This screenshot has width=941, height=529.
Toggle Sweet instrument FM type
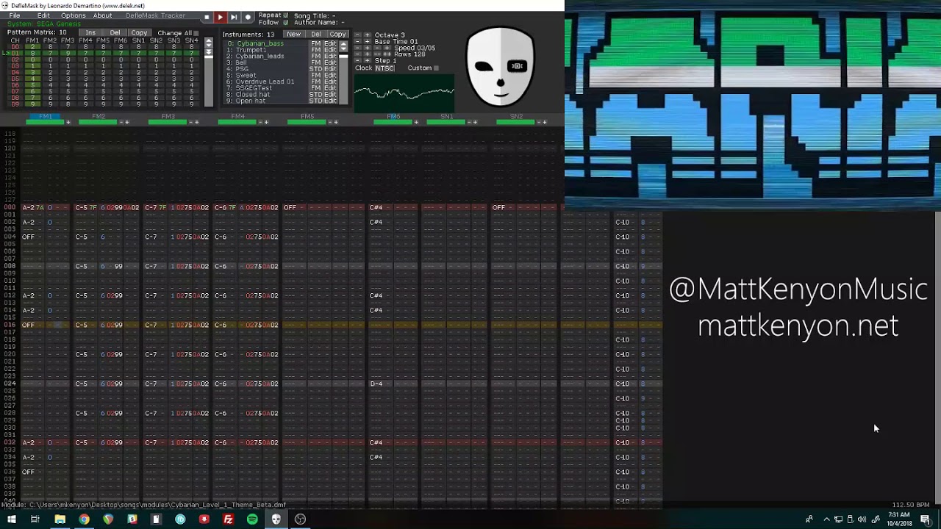[x=315, y=76]
